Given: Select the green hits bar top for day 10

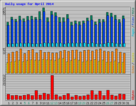Looking at the screenshot, I should click(44, 10).
